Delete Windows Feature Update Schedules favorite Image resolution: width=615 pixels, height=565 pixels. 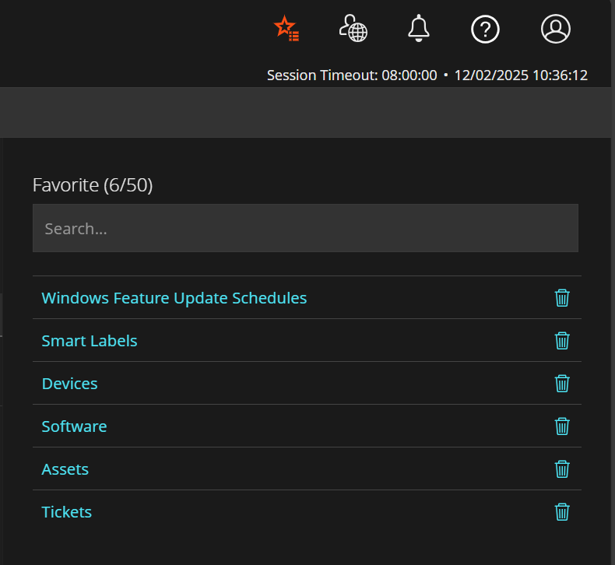pyautogui.click(x=562, y=298)
